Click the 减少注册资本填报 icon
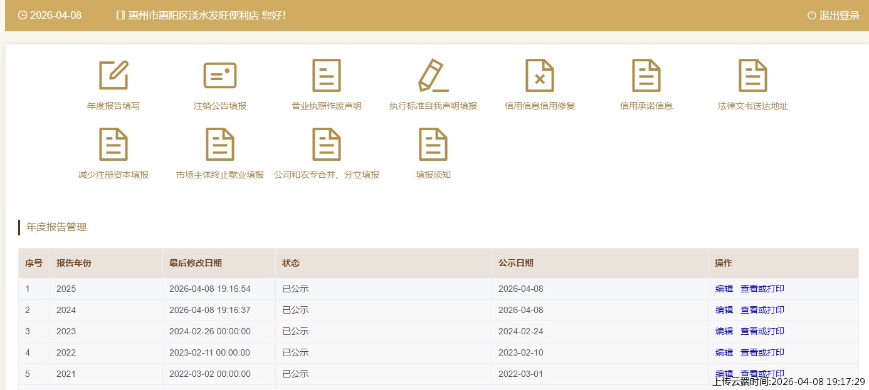Screen dimensions: 869x390 pos(113,145)
